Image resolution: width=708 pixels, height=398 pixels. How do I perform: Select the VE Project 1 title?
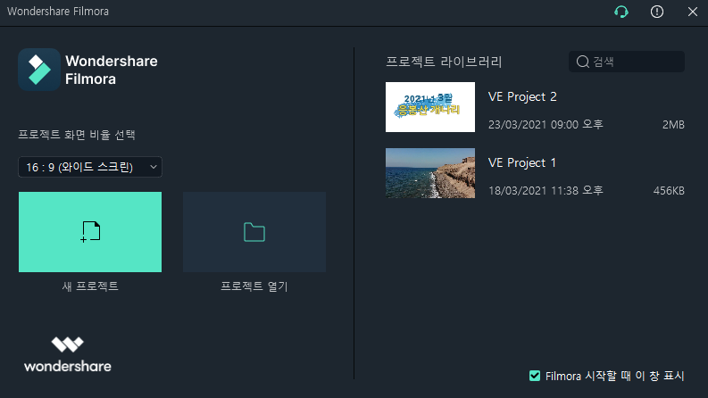(522, 162)
